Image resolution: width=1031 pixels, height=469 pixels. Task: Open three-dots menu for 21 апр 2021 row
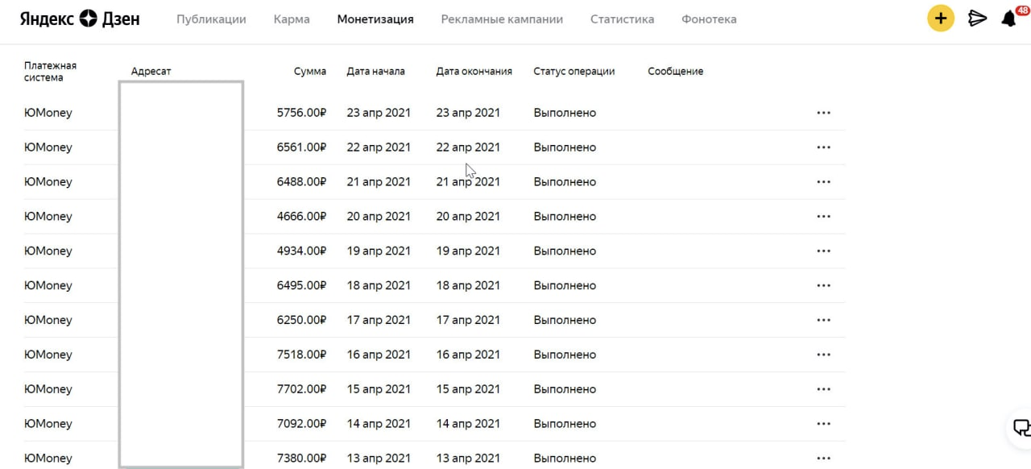(823, 182)
